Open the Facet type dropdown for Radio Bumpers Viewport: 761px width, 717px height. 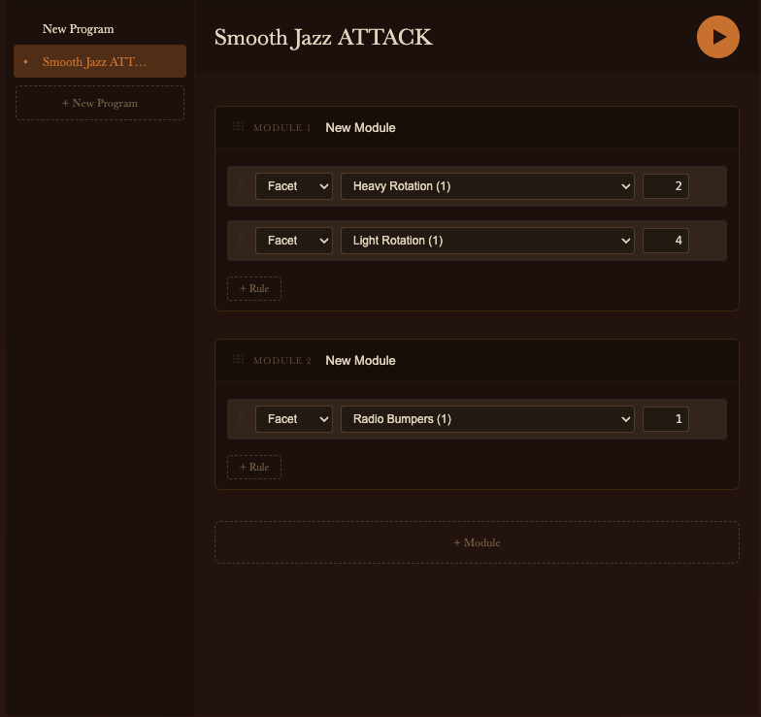[x=293, y=419]
